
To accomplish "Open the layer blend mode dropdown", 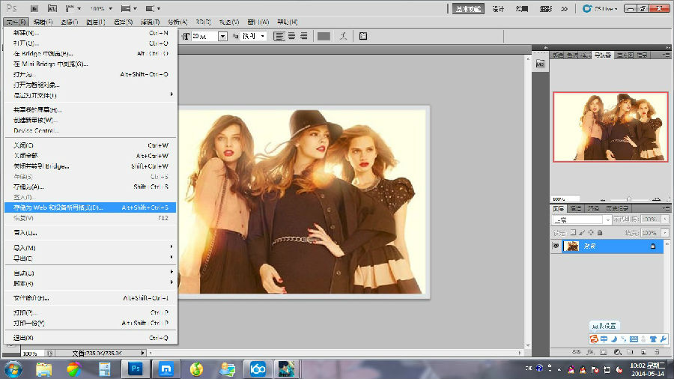I will (582, 219).
